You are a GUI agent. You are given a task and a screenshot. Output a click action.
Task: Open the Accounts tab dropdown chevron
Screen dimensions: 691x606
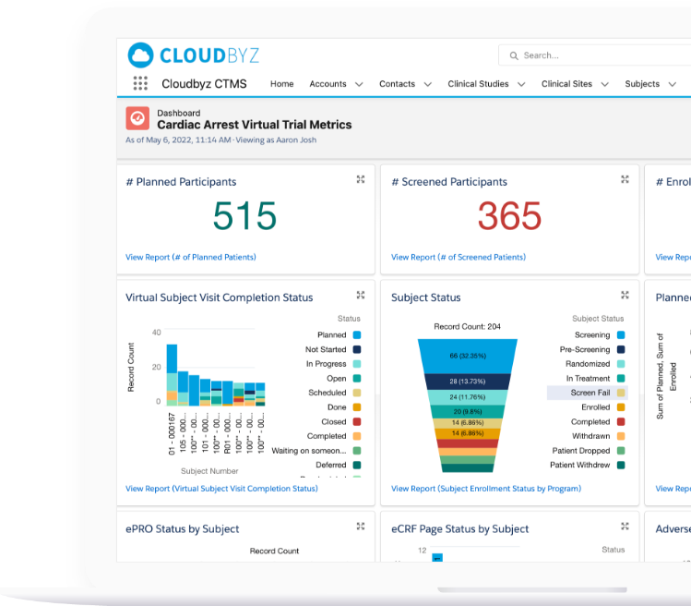pos(359,84)
